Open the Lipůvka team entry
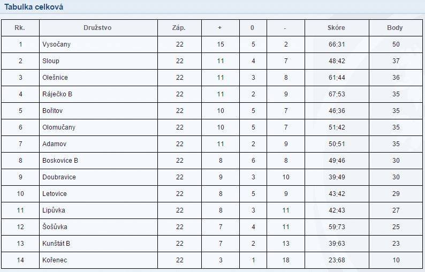The image size is (425, 272). pos(54,210)
